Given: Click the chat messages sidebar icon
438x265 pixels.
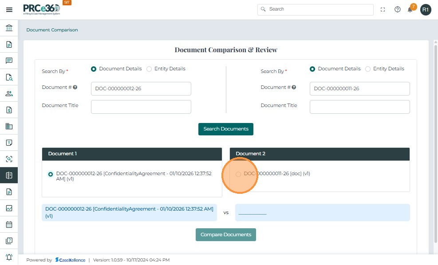Looking at the screenshot, I should point(9,61).
